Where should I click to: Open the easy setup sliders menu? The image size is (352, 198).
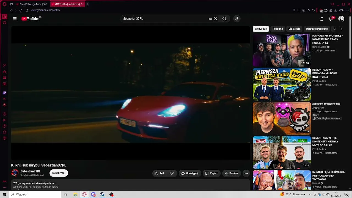click(x=348, y=10)
